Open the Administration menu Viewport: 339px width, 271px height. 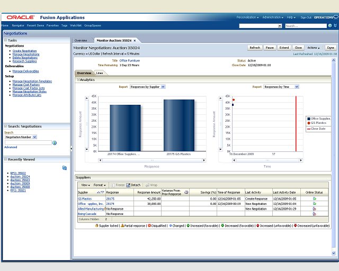273,17
